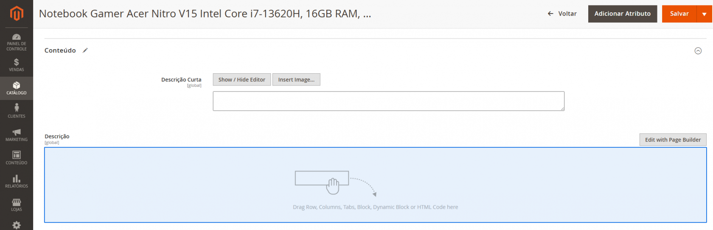Open Painel de Controle in the sidebar
713x230 pixels.
17,42
